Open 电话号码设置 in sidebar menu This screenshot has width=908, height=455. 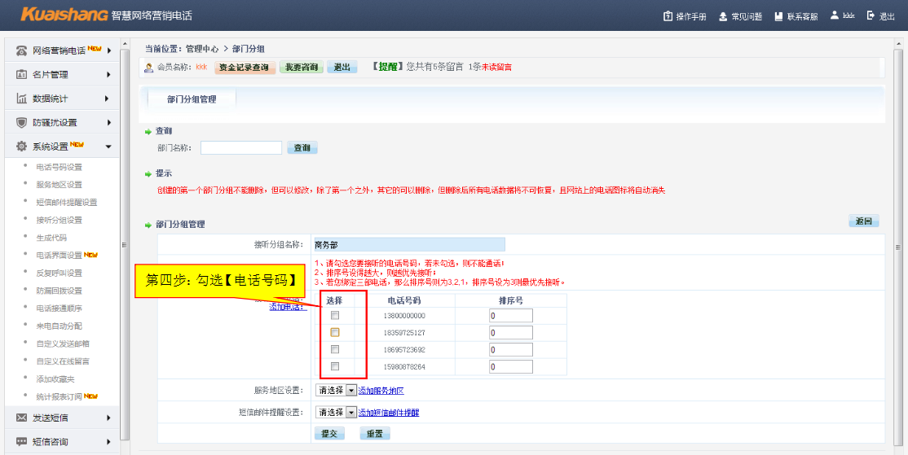tap(59, 167)
